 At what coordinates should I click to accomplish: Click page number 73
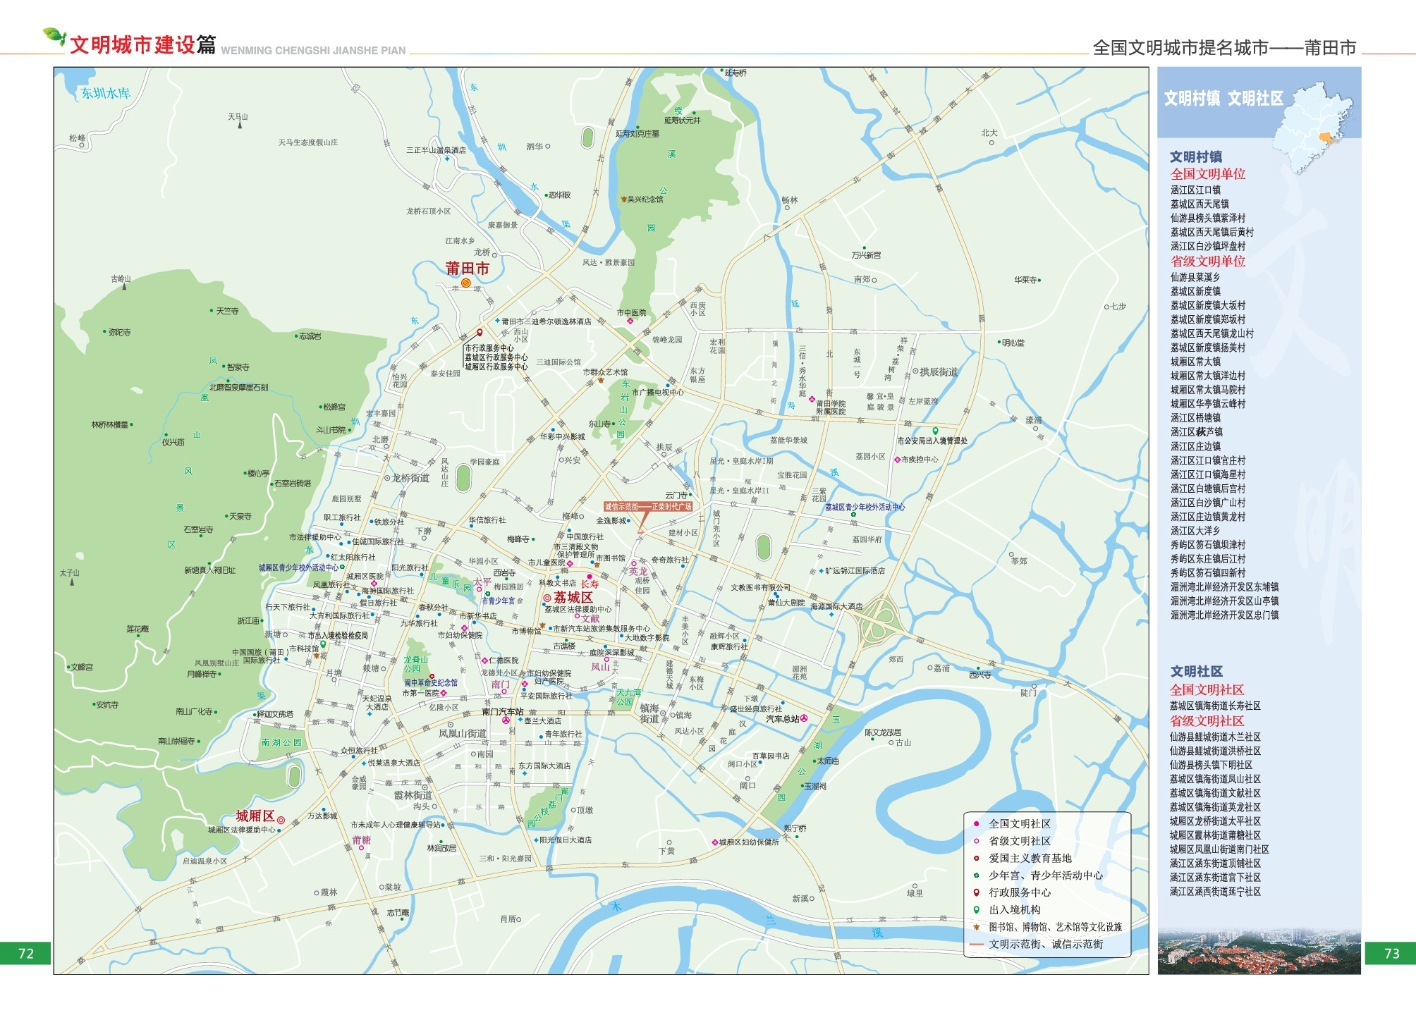(1391, 953)
